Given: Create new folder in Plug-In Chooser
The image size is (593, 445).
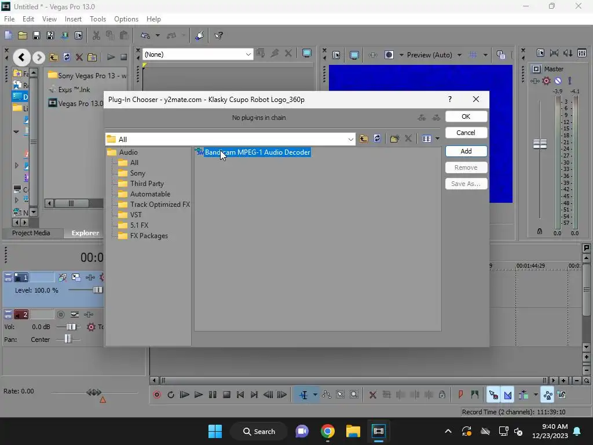Looking at the screenshot, I should [x=394, y=138].
